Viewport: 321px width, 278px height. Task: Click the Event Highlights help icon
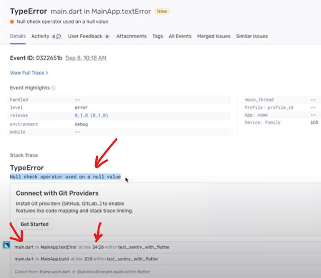tap(53, 88)
